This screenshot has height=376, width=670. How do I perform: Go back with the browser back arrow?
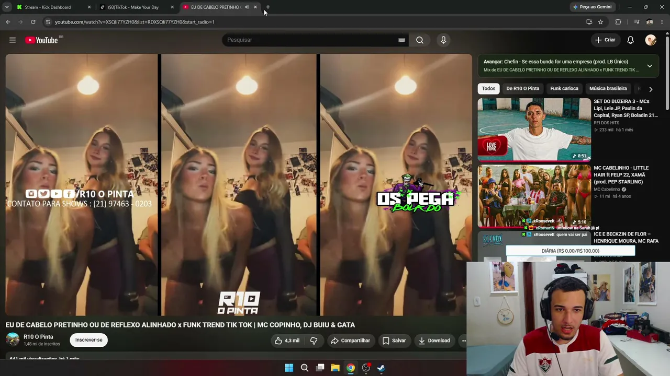tap(8, 22)
